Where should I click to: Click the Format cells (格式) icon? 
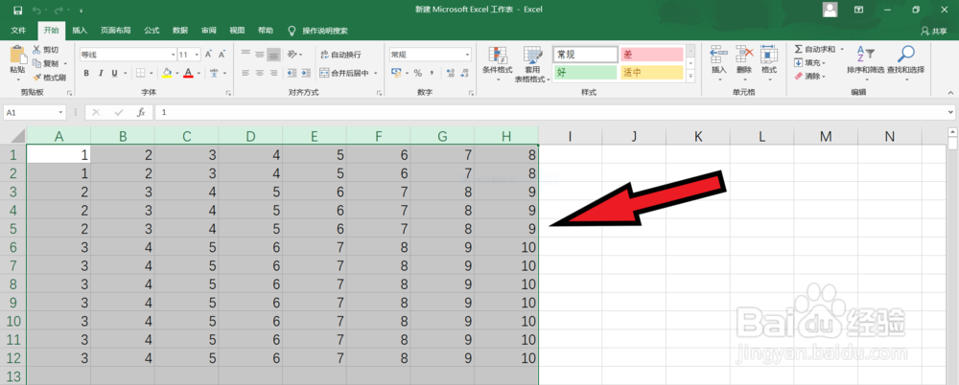point(769,55)
